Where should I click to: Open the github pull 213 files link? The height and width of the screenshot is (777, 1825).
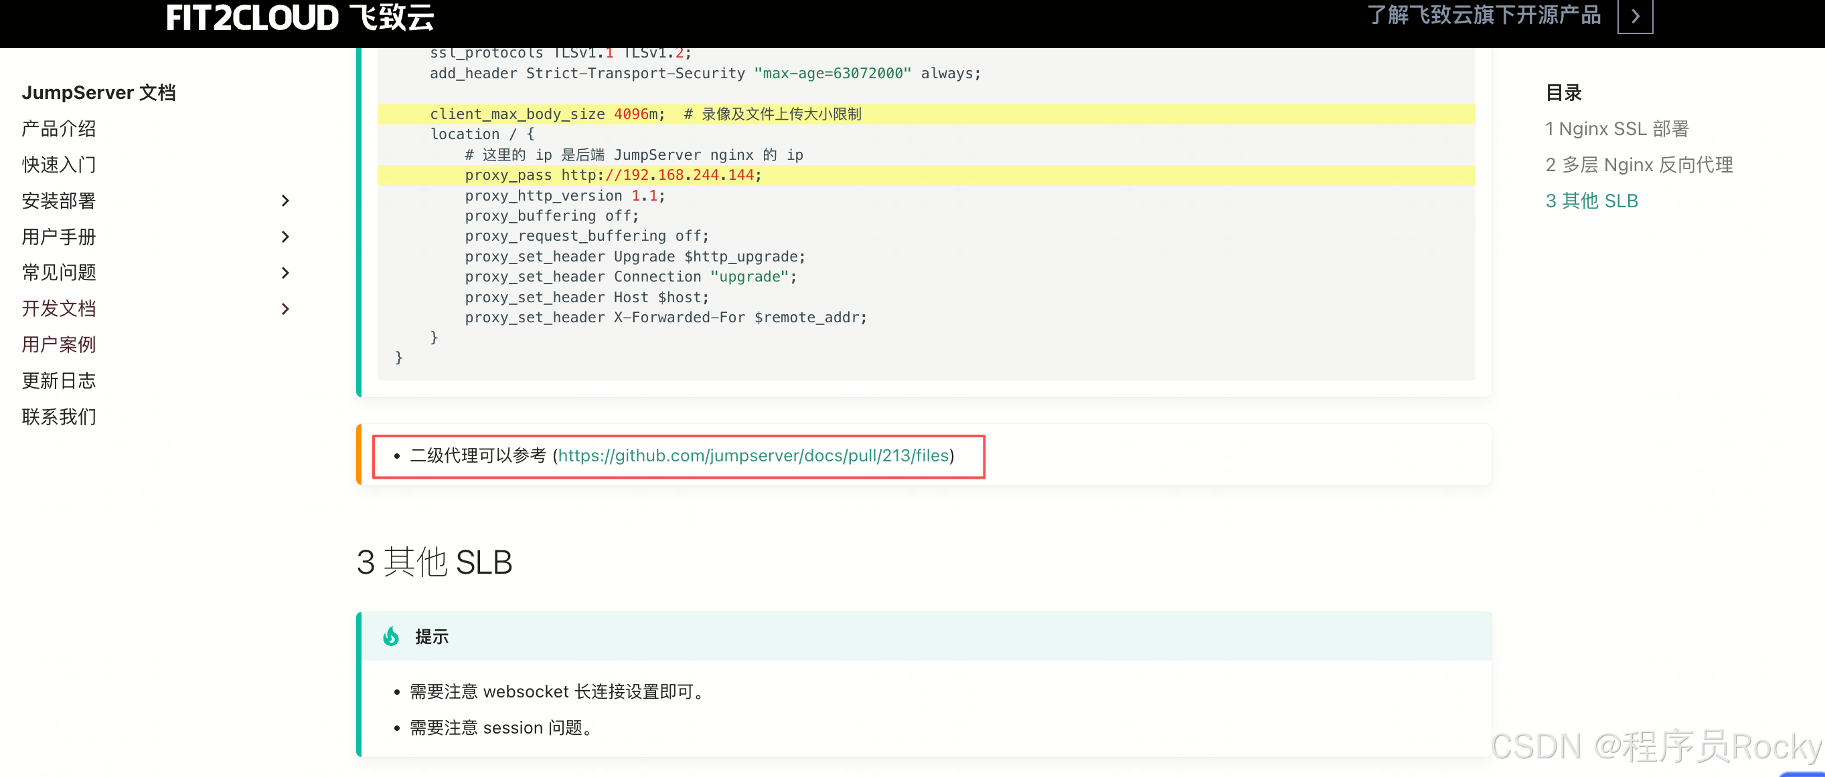pyautogui.click(x=753, y=456)
